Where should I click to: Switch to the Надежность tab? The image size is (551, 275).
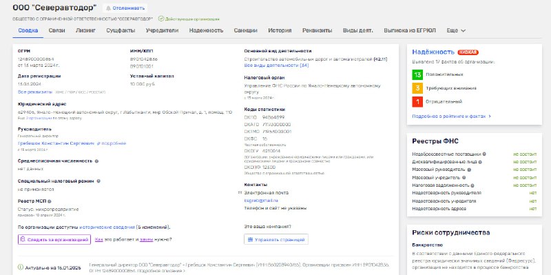pos(206,30)
